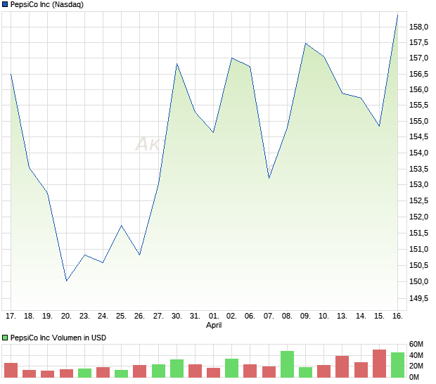Click the '150,0' price axis label
Screen dimensions: 436x384
point(418,281)
